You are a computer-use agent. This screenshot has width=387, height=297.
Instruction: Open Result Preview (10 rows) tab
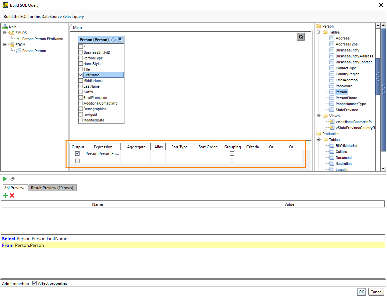coord(52,187)
